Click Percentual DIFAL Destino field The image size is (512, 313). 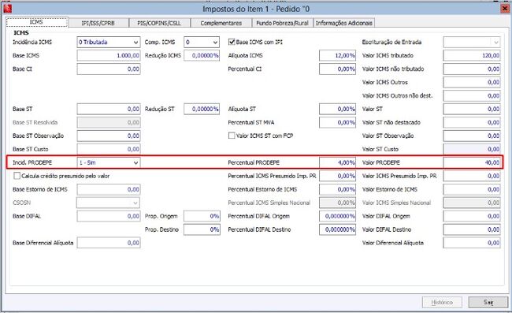(x=337, y=229)
